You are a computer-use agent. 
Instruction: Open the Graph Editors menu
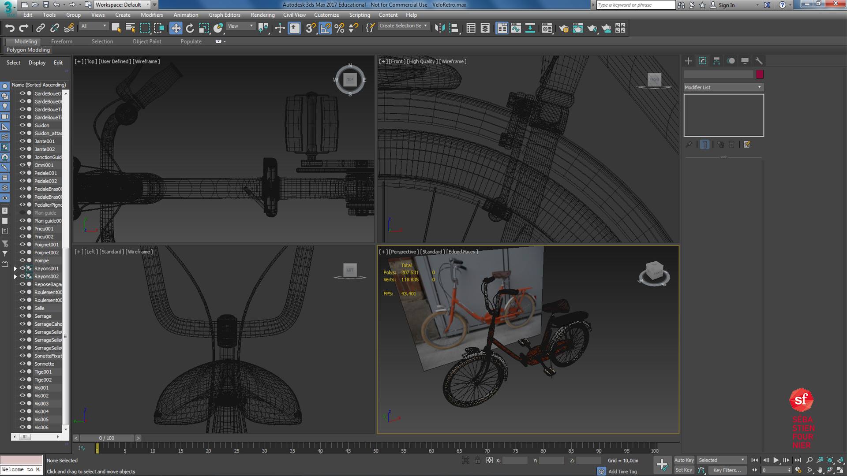(224, 15)
